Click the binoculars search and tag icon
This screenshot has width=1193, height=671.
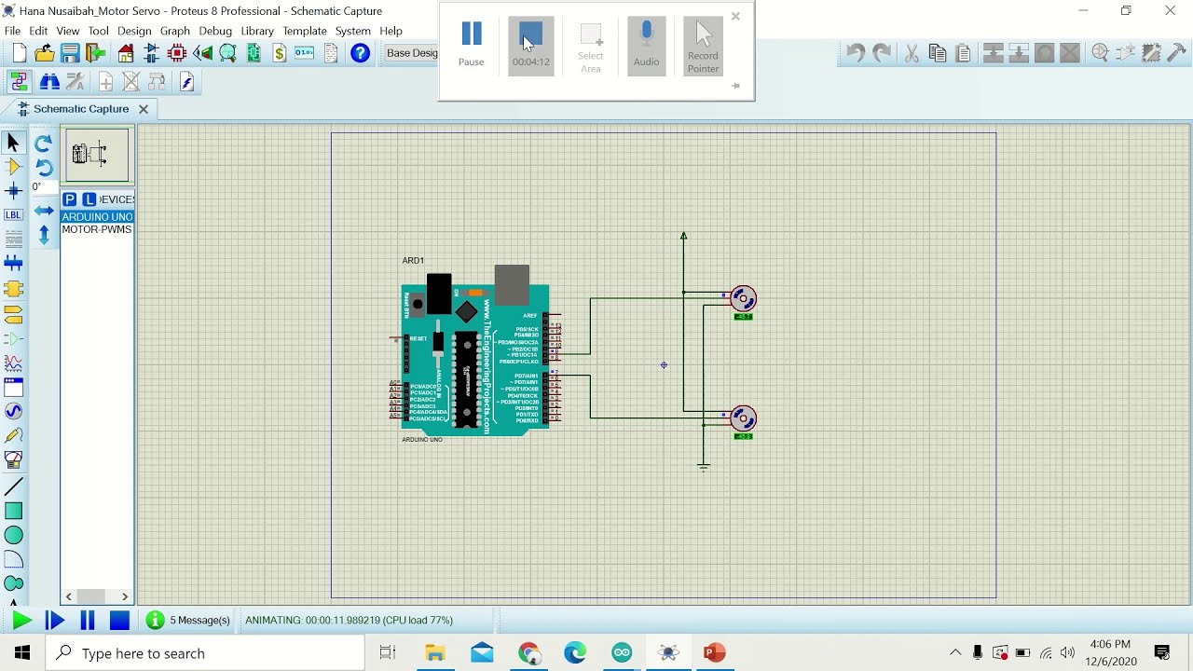point(49,82)
